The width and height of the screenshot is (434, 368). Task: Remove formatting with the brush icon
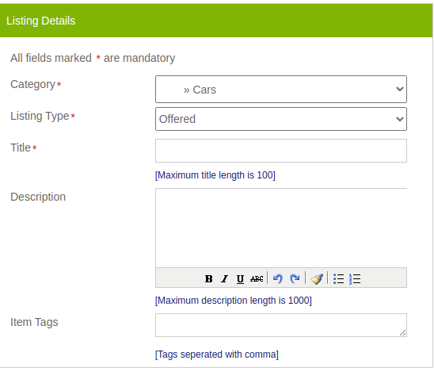click(x=317, y=278)
